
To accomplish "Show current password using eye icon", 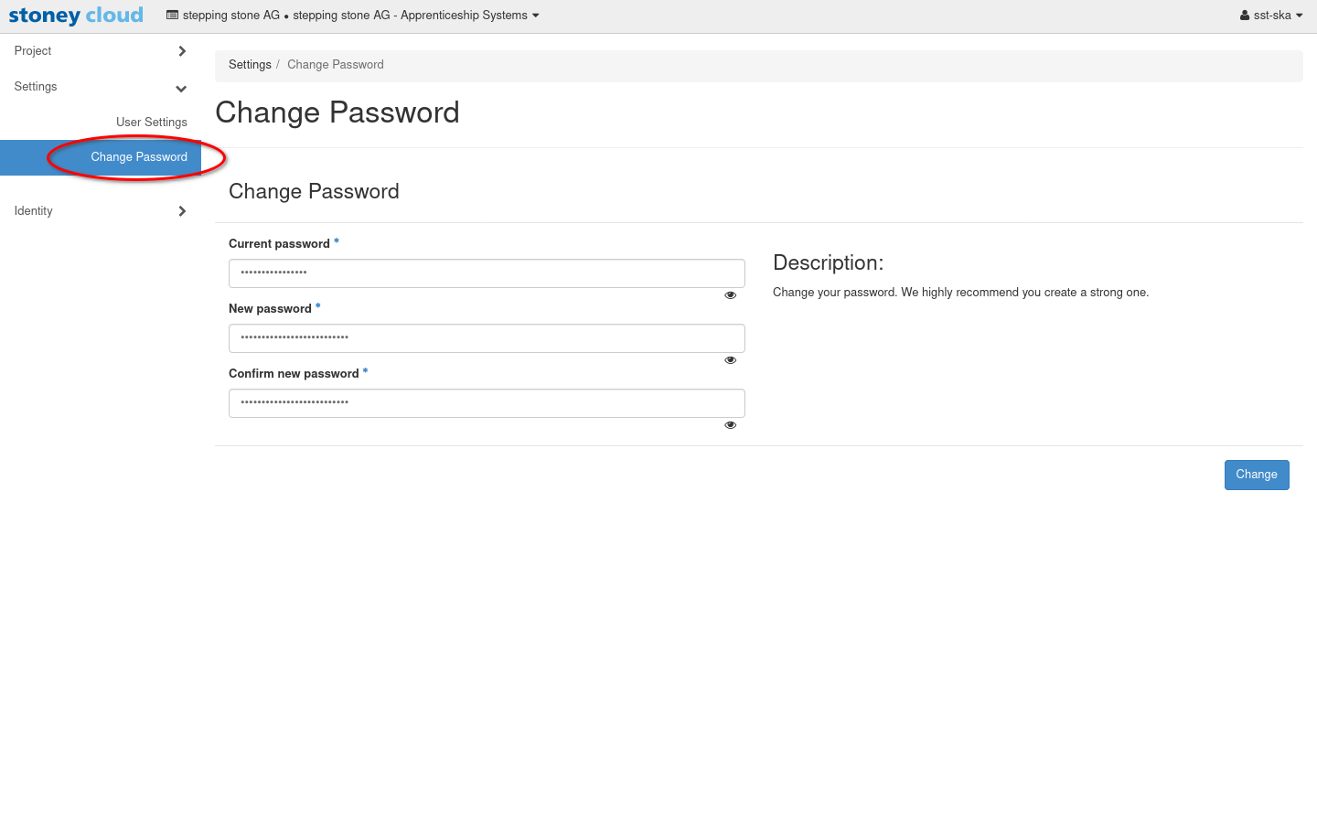I will point(730,295).
